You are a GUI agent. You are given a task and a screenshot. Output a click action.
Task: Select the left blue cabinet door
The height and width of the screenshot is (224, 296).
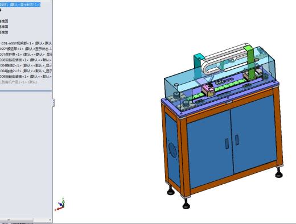[209, 148]
